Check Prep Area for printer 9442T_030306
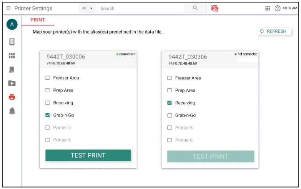 [x=169, y=91]
